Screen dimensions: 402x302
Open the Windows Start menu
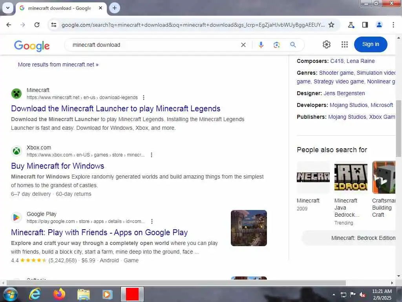(x=10, y=294)
